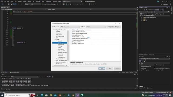Click the Alphabetical sort icon in Properties panel

click(142, 61)
